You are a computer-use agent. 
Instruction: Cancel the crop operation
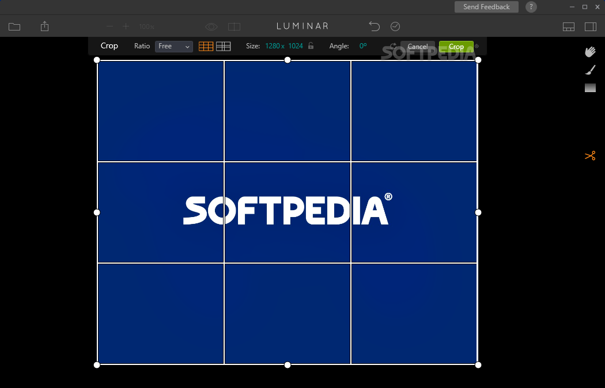(x=418, y=47)
